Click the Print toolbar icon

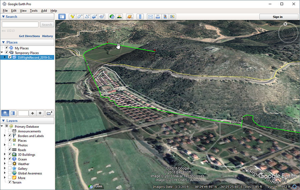(x=158, y=17)
